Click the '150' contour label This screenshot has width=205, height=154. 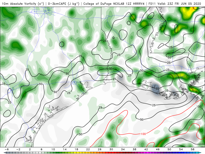pyautogui.click(x=199, y=107)
